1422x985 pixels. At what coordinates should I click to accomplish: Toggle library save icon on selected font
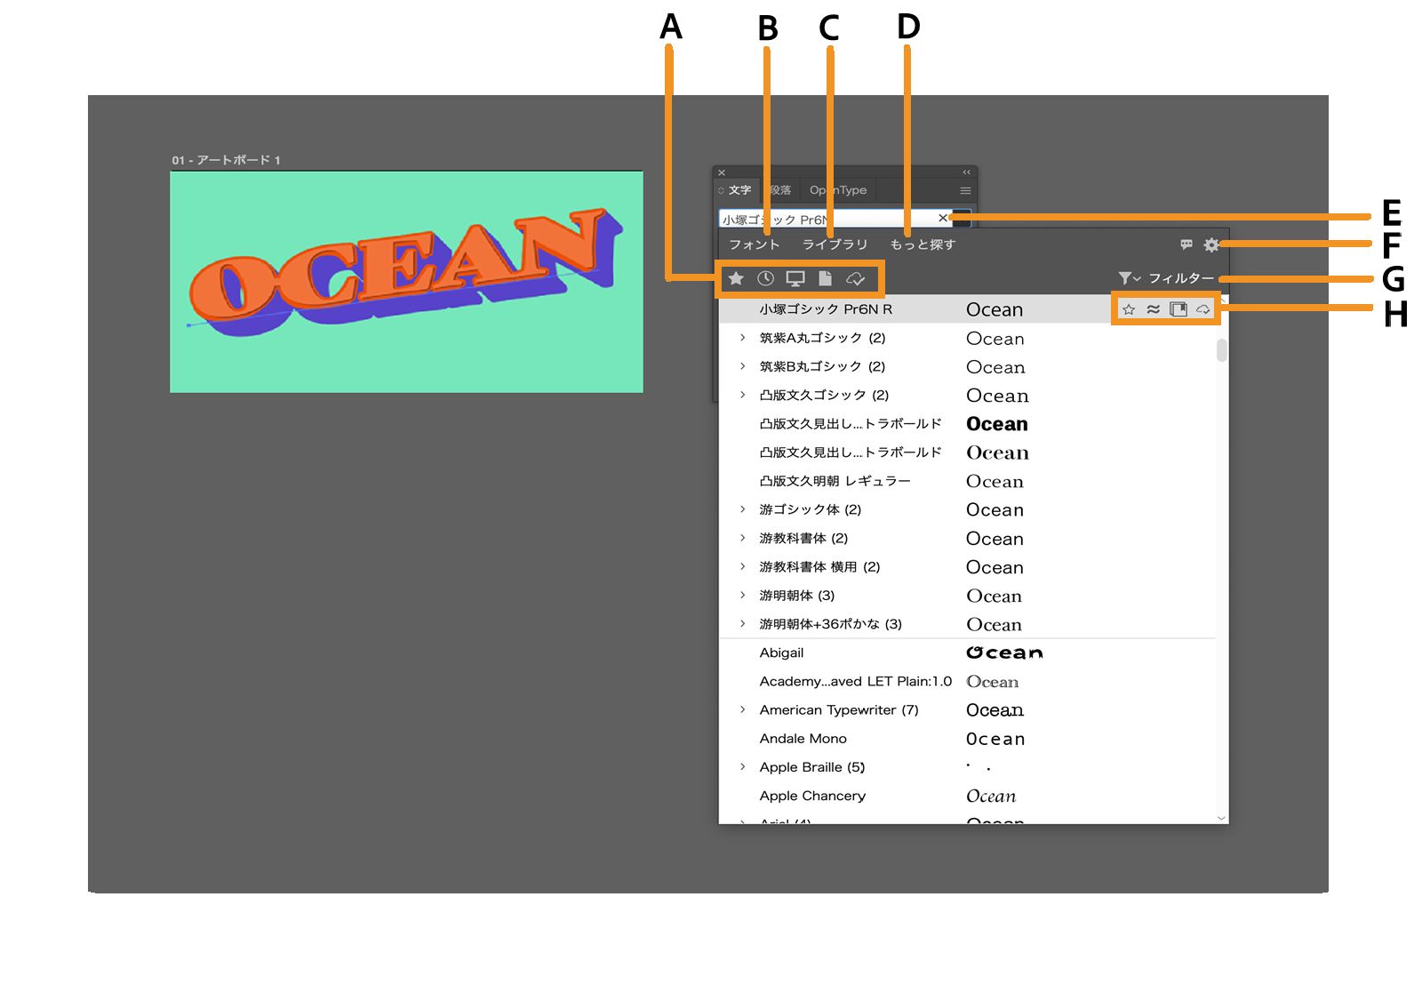[1178, 309]
